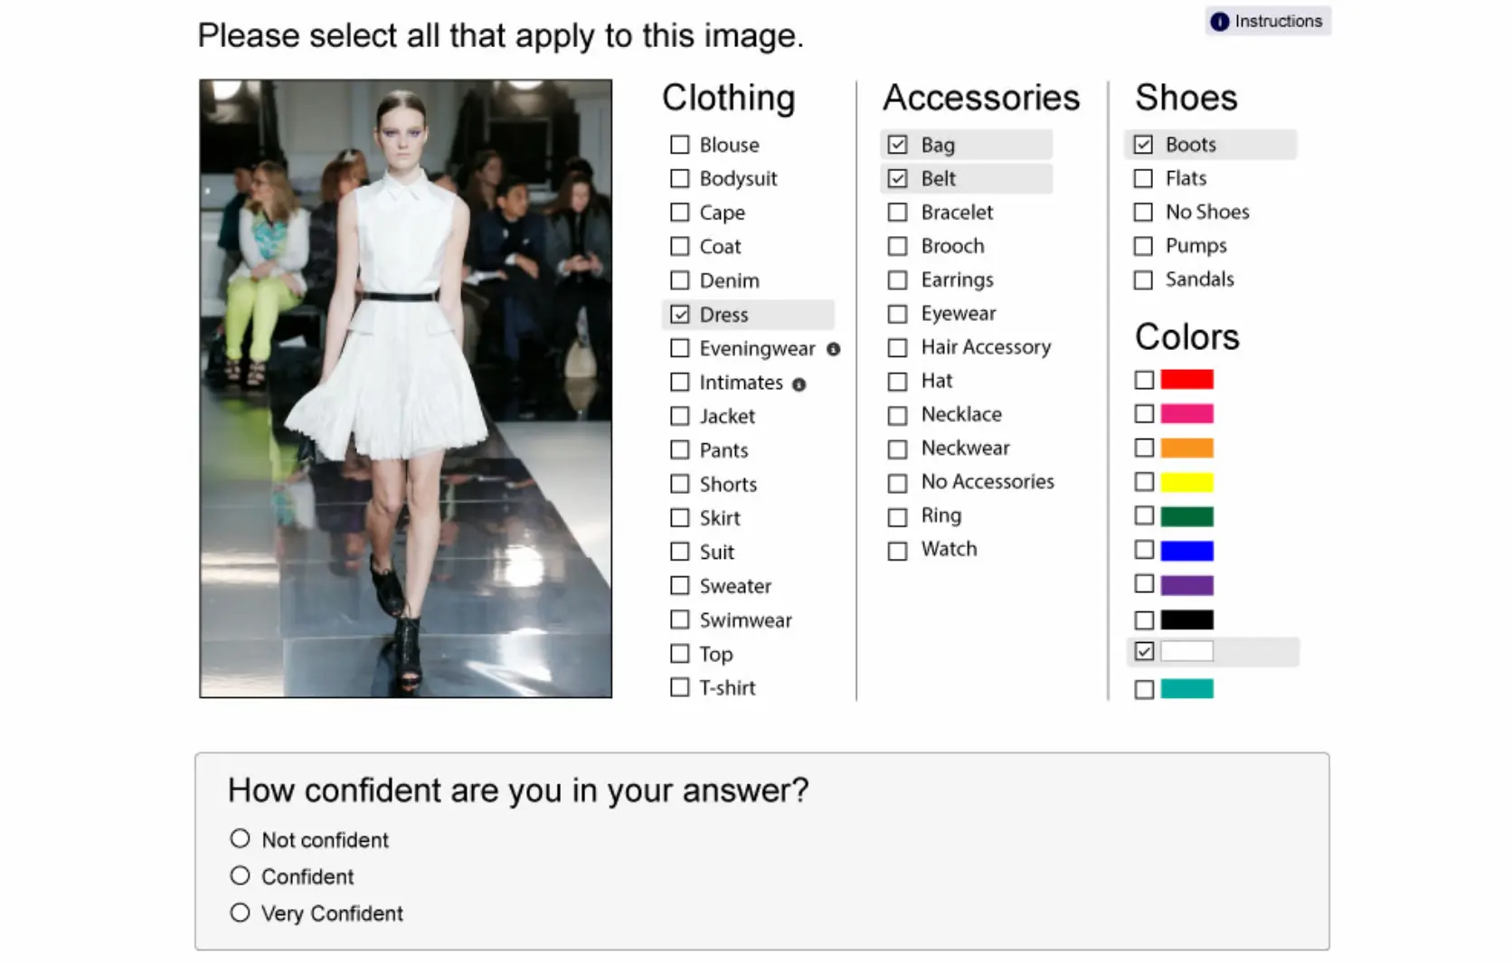Screen dimensions: 1512x964
Task: Check the Coat checkbox
Action: pyautogui.click(x=679, y=246)
